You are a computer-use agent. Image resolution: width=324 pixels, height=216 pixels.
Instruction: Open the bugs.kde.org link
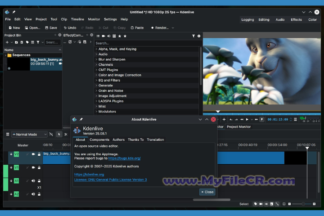pos(124,158)
